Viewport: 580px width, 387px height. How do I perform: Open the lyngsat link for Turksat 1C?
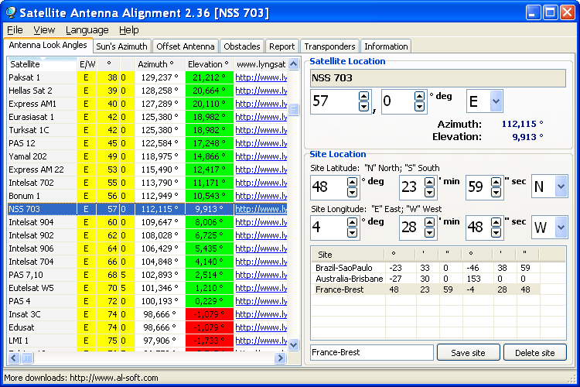click(261, 130)
